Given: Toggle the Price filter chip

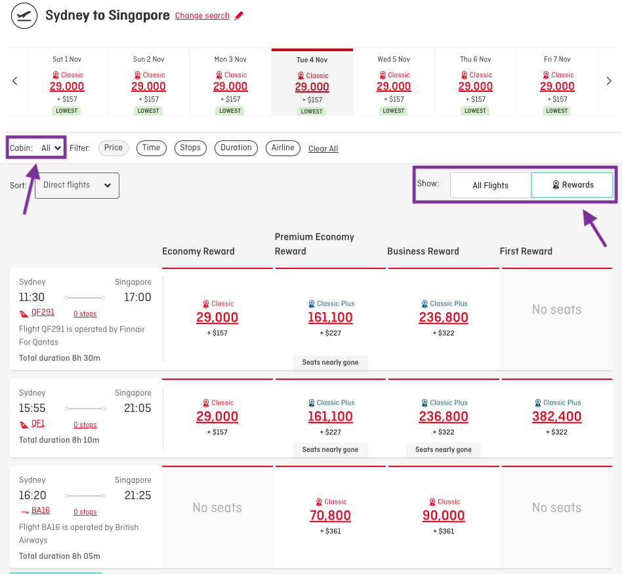Looking at the screenshot, I should click(114, 148).
